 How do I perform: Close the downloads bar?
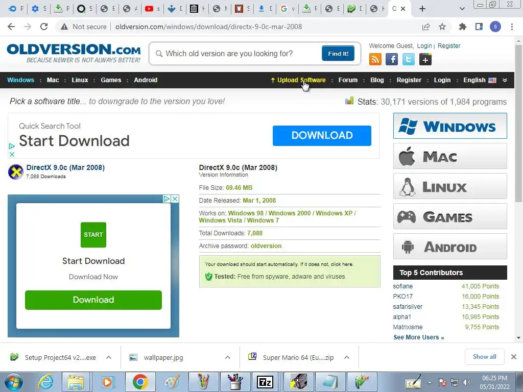(x=514, y=357)
